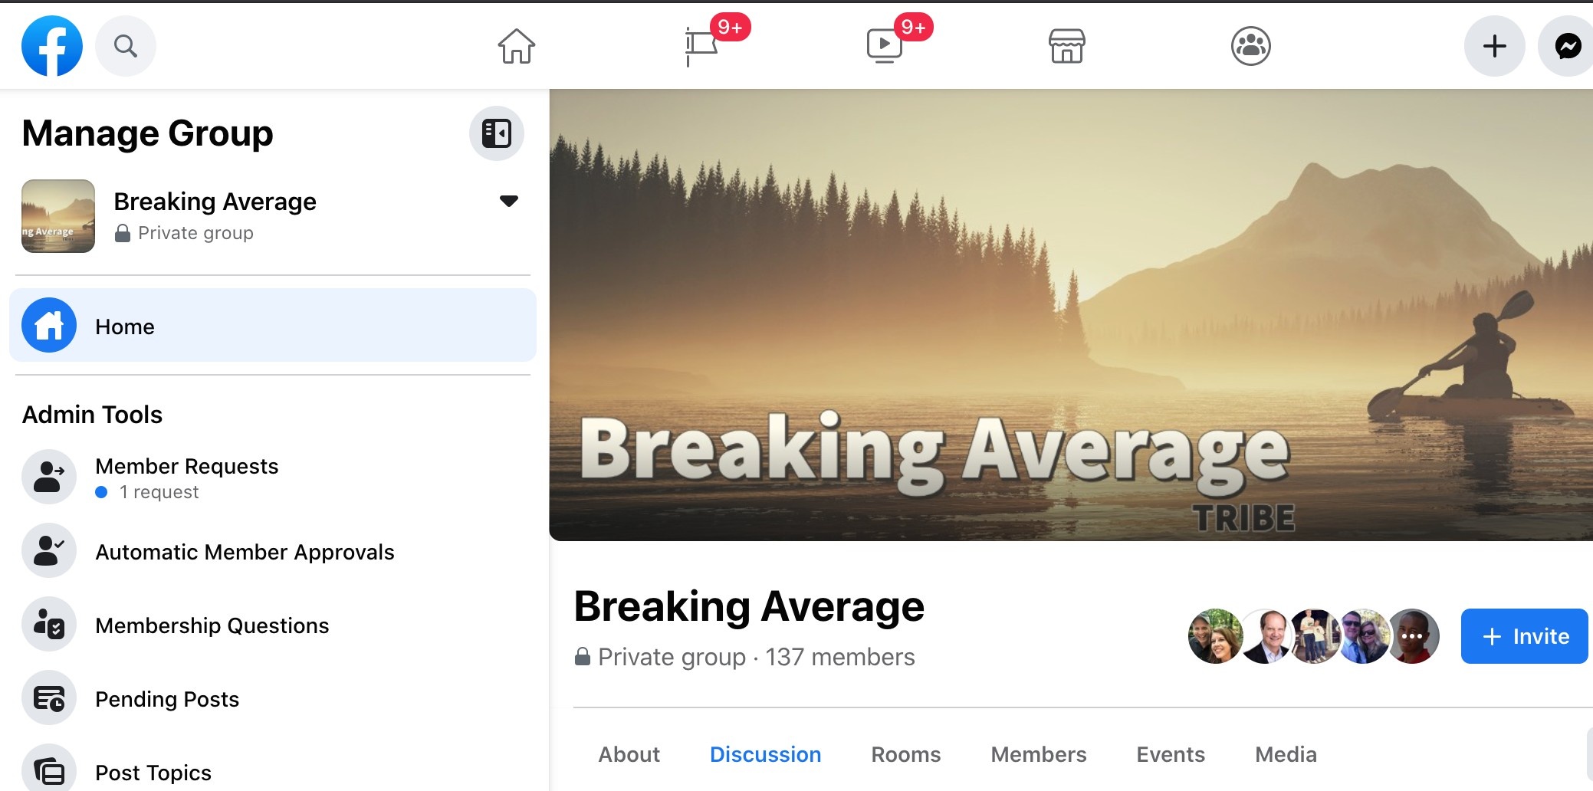Collapse the Manage Group sidebar panel
The image size is (1593, 791).
pos(497,133)
